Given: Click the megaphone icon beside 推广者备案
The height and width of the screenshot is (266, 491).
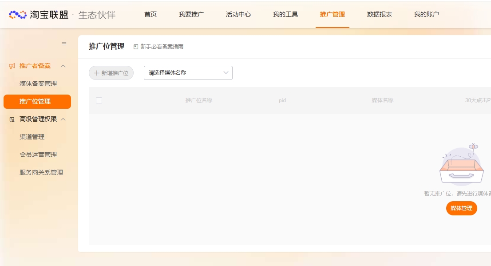Looking at the screenshot, I should [x=12, y=66].
